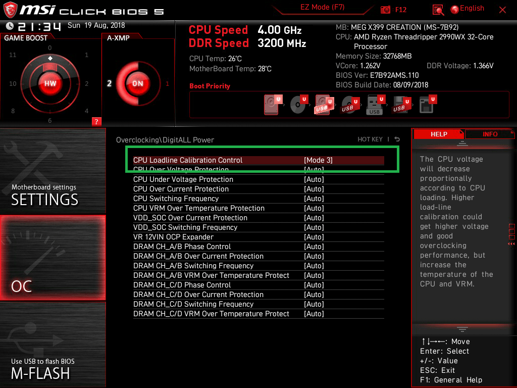The width and height of the screenshot is (517, 388).
Task: Select the hard disk boot device icon
Action: 273,105
